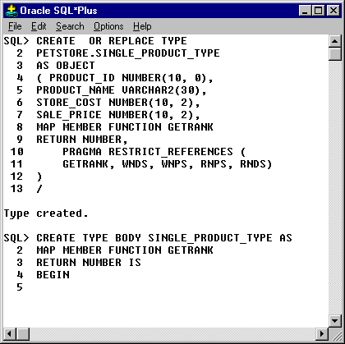The image size is (345, 344).
Task: Open the Help menu
Action: click(142, 26)
